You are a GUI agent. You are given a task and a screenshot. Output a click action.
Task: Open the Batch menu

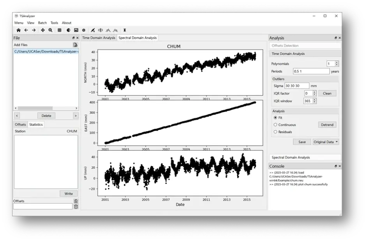click(x=42, y=23)
